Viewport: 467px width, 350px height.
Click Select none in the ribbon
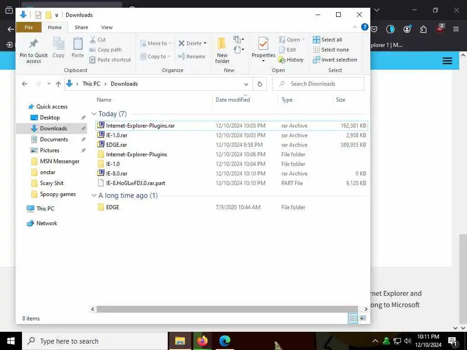331,50
